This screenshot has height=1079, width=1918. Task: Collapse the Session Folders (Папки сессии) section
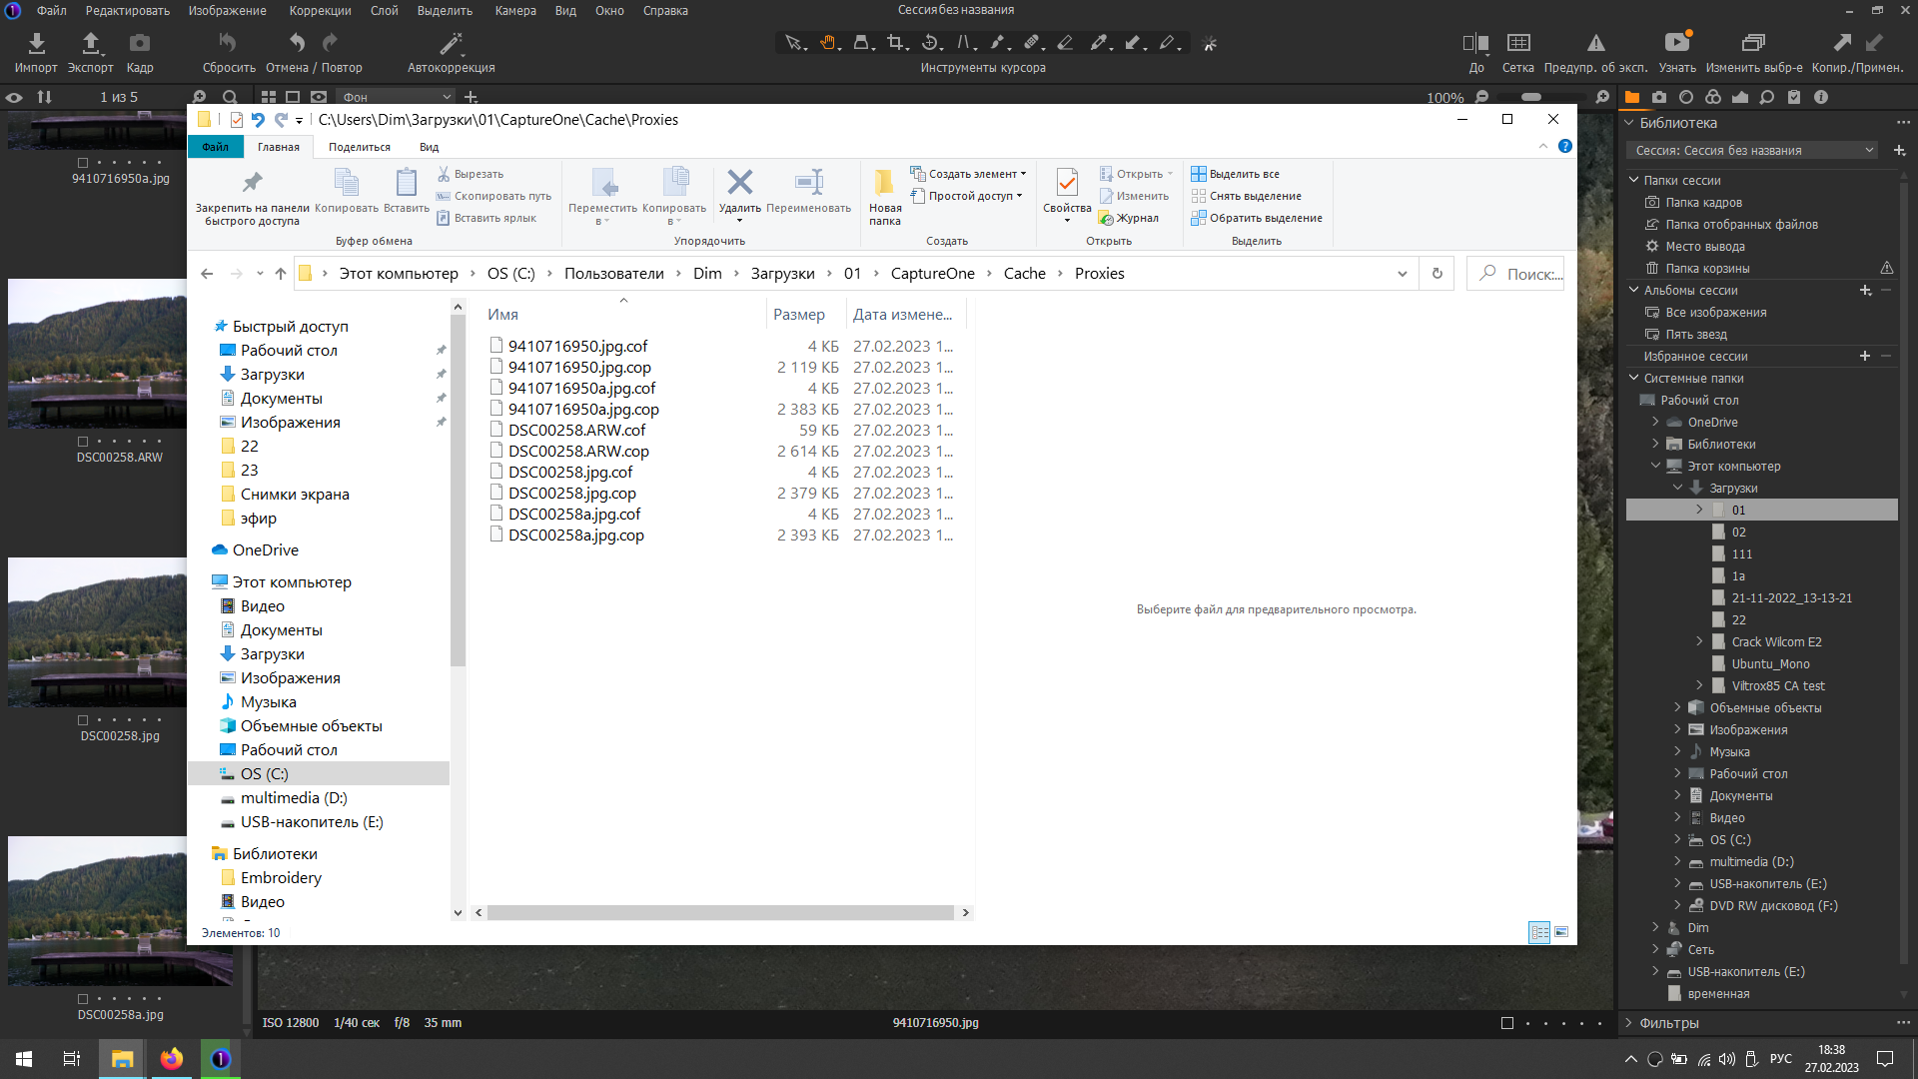tap(1634, 180)
